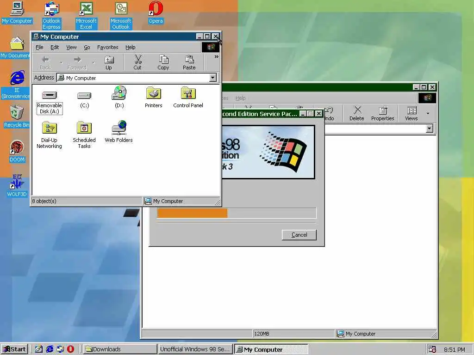Click the 120MB status bar entry
Image resolution: width=474 pixels, height=355 pixels.
pos(262,334)
